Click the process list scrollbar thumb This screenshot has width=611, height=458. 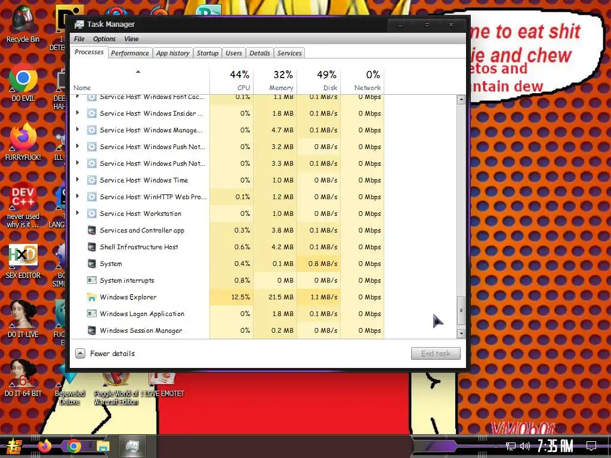[461, 310]
